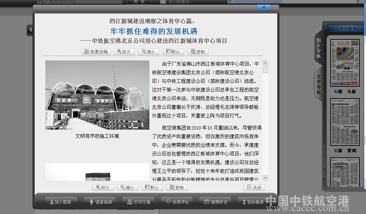This screenshot has width=366, height=214.
Task: Shrink text with top 缩小 button
Action: (x=149, y=52)
